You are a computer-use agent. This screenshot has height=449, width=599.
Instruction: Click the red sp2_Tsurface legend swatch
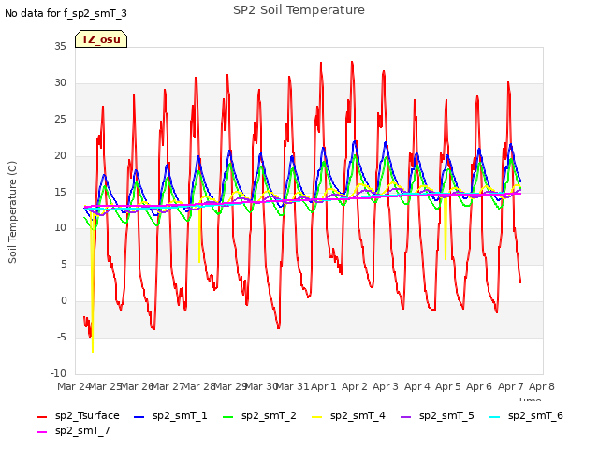(x=41, y=417)
